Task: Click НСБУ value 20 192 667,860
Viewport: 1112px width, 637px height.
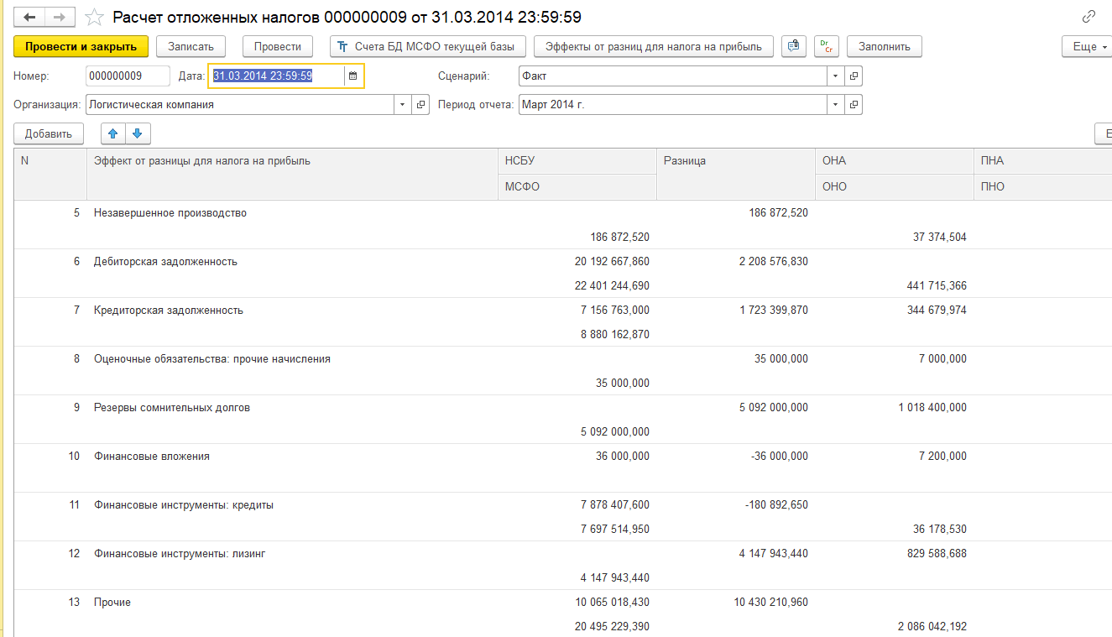Action: point(612,262)
